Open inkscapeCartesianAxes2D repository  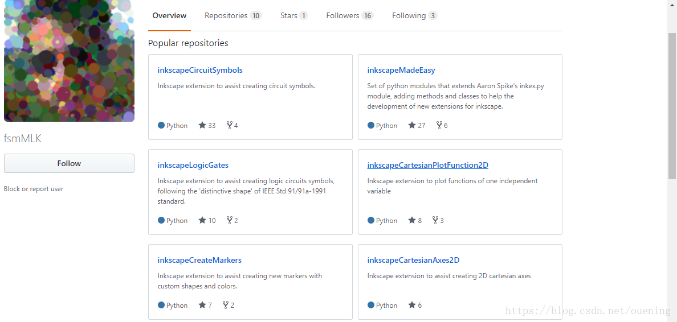coord(413,260)
